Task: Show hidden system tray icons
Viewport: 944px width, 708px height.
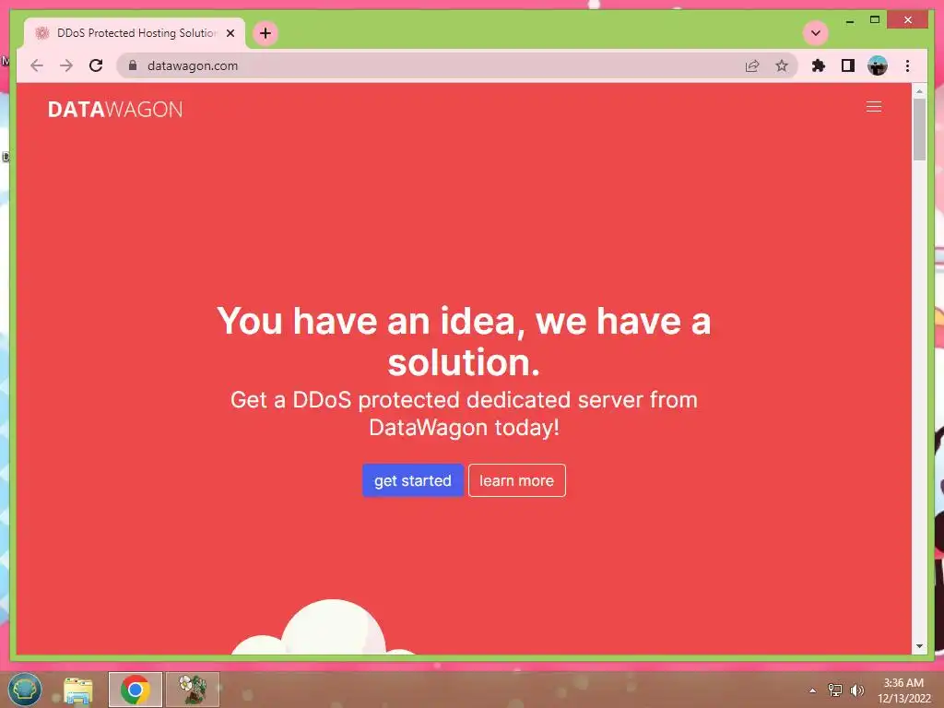Action: coord(813,690)
